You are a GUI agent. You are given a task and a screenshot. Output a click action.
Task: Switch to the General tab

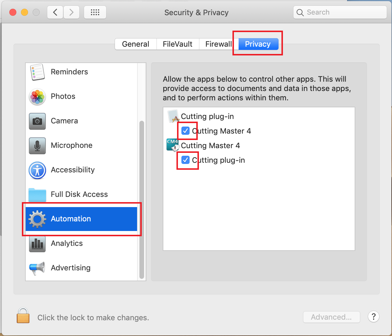pyautogui.click(x=136, y=44)
